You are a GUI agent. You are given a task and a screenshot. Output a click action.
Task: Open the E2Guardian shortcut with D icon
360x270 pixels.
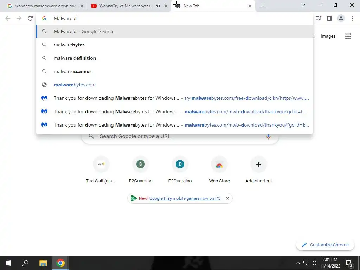[180, 170]
